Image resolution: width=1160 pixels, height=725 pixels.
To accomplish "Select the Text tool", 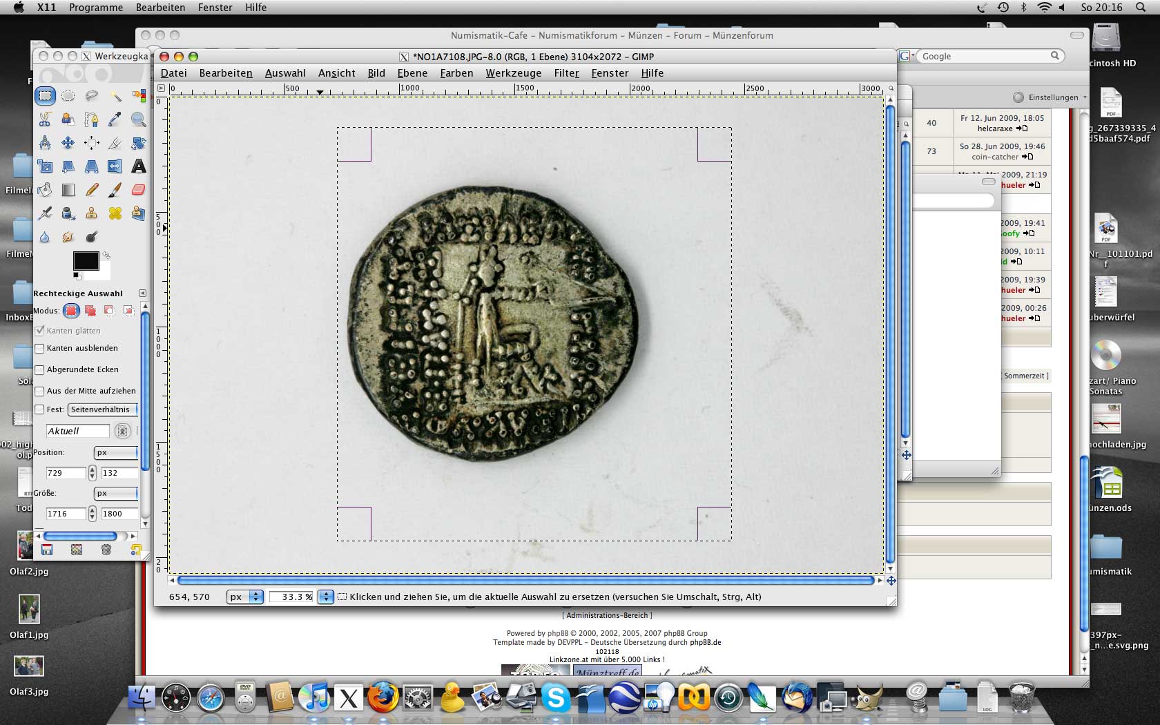I will click(138, 166).
